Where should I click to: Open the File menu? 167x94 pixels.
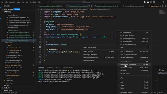pos(2,2)
